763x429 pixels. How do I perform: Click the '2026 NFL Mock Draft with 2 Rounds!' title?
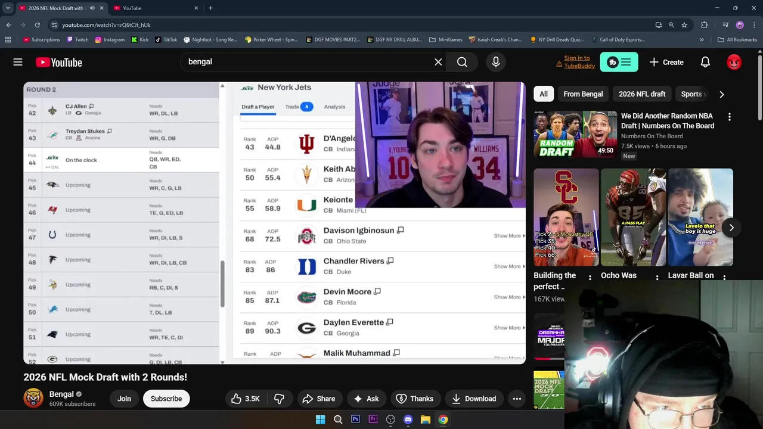[x=105, y=377]
